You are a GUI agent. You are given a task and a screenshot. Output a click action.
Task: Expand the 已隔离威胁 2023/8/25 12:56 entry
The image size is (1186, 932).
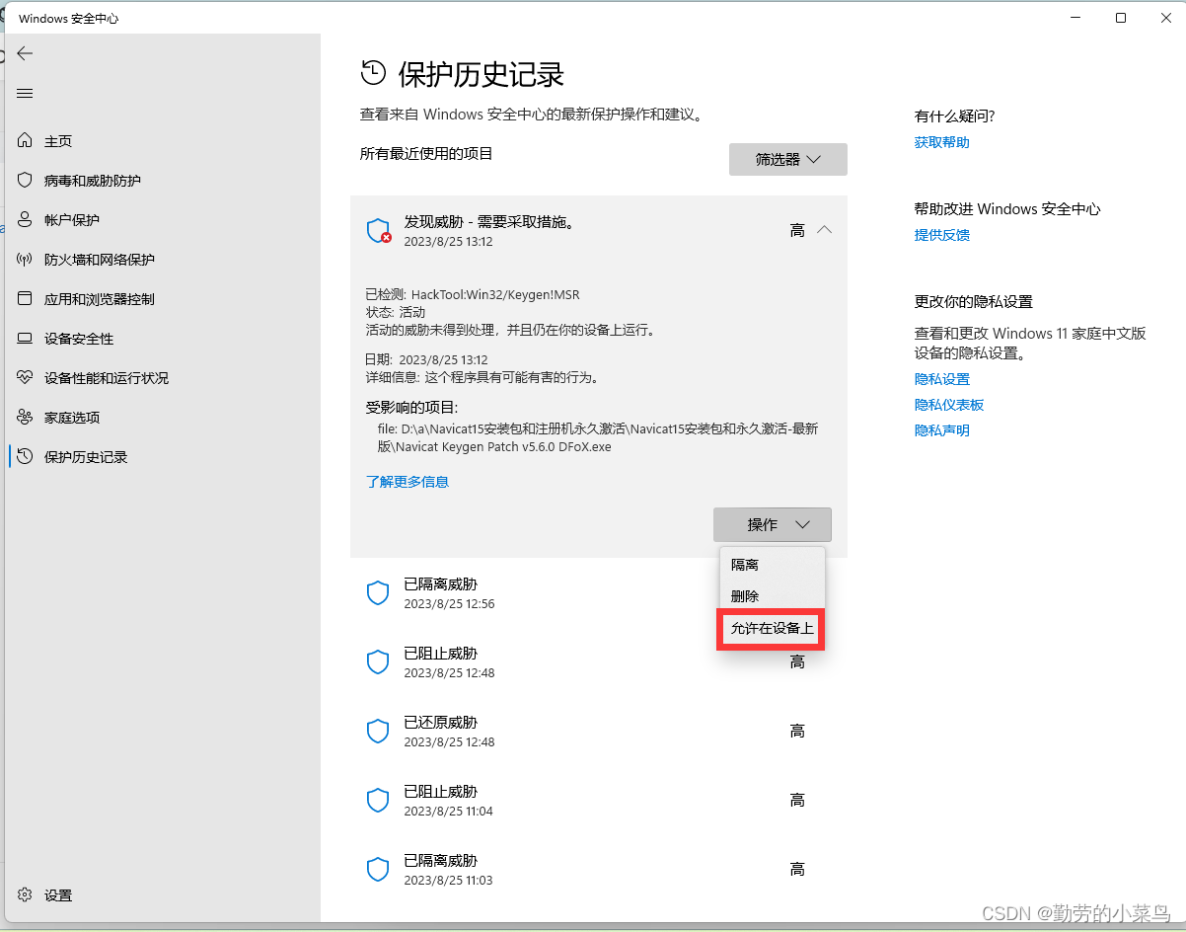coord(599,593)
